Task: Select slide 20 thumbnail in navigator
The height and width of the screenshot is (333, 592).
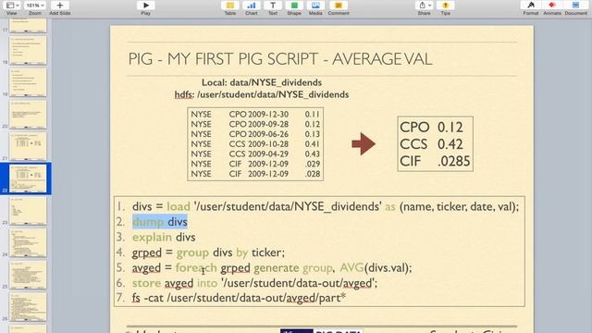Action: pyautogui.click(x=28, y=115)
